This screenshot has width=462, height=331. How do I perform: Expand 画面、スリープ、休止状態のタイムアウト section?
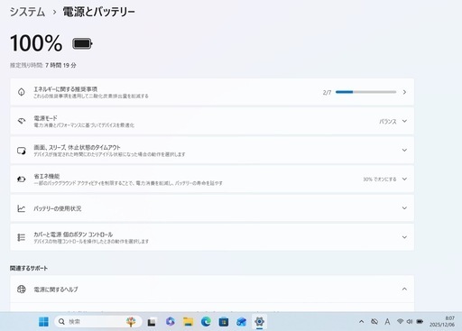pos(404,150)
